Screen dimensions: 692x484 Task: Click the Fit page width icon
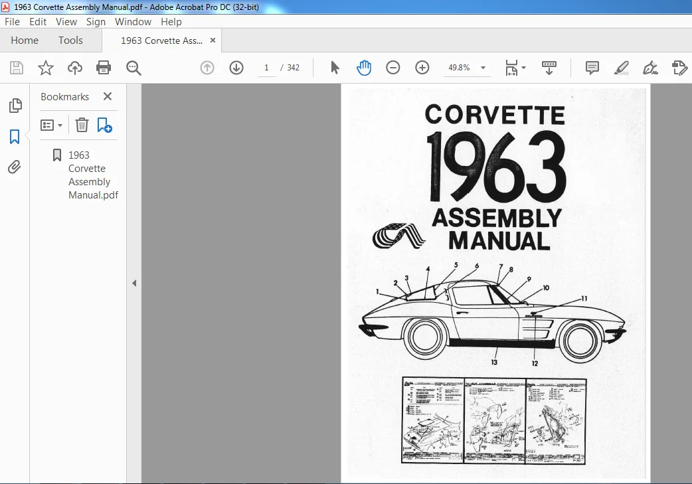pyautogui.click(x=511, y=68)
